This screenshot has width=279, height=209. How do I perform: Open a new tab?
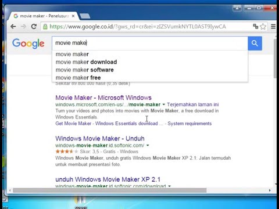point(85,16)
